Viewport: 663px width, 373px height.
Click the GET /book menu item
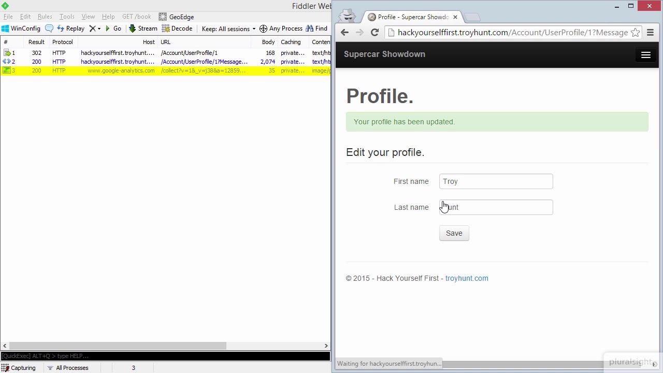tap(136, 17)
